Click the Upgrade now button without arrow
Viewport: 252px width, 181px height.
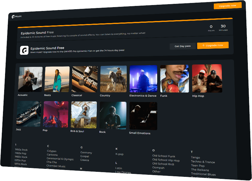click(228, 6)
